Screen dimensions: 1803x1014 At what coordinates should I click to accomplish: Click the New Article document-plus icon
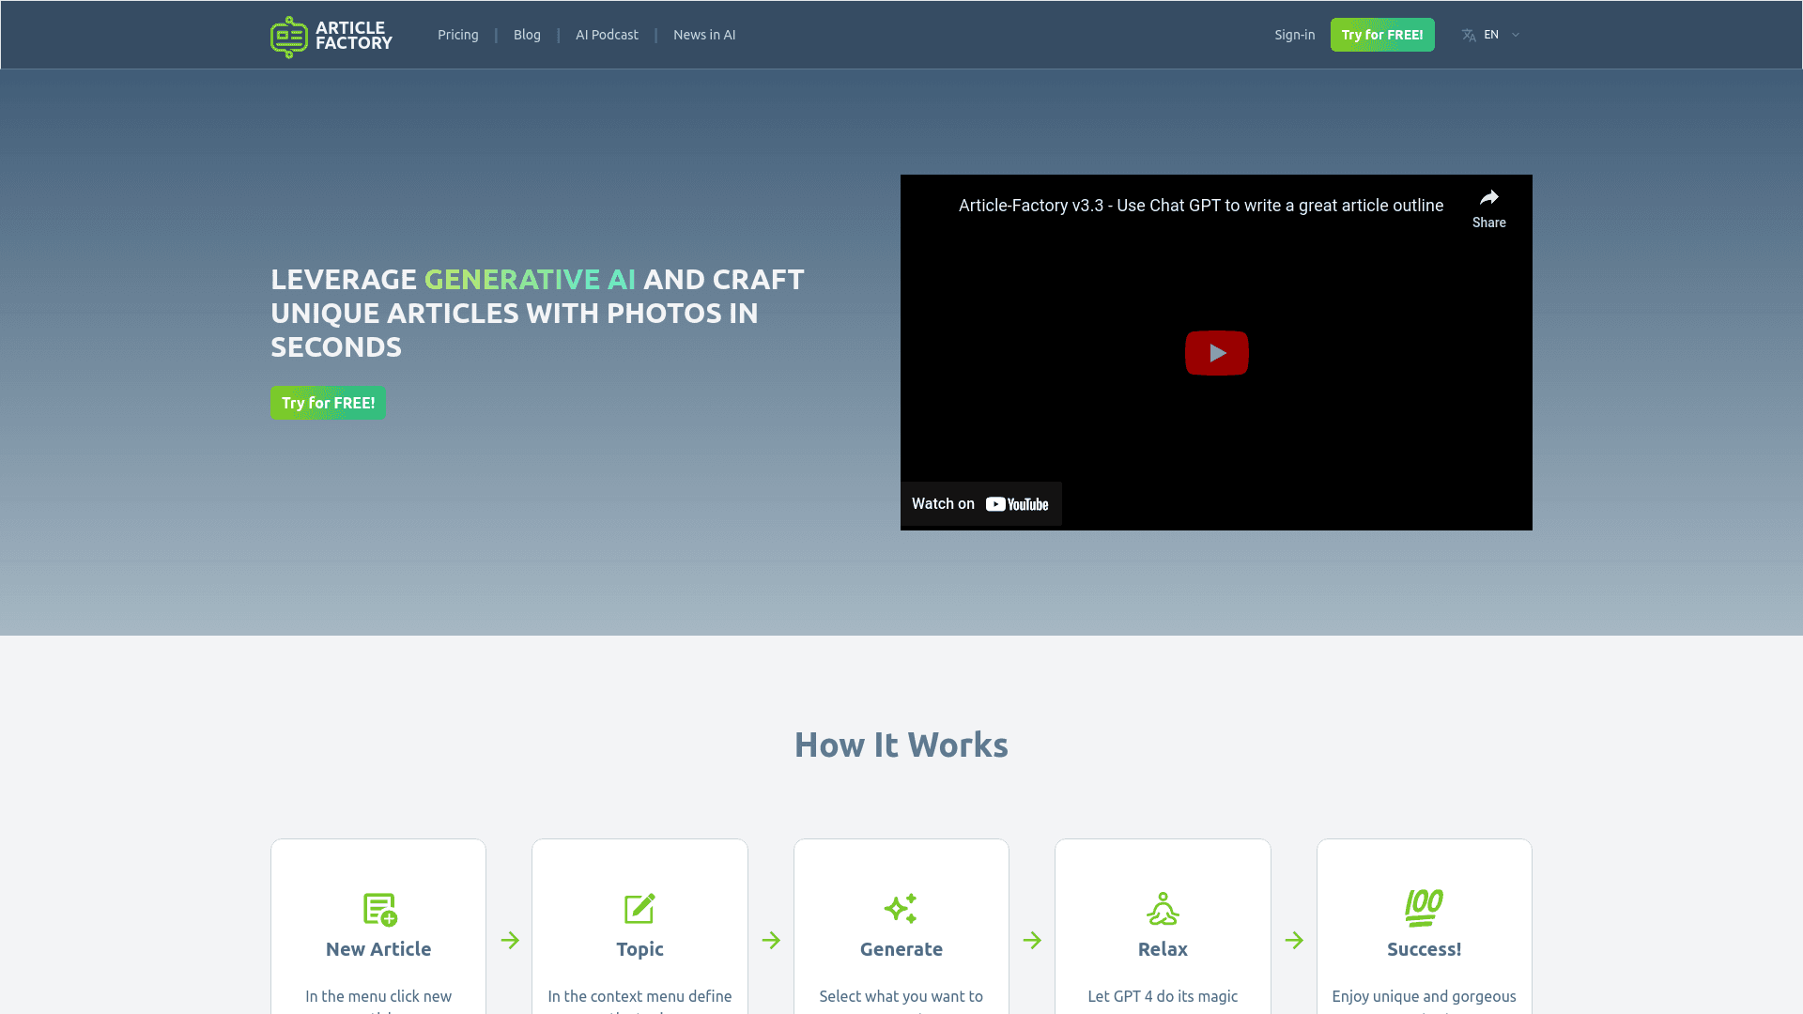(x=379, y=909)
